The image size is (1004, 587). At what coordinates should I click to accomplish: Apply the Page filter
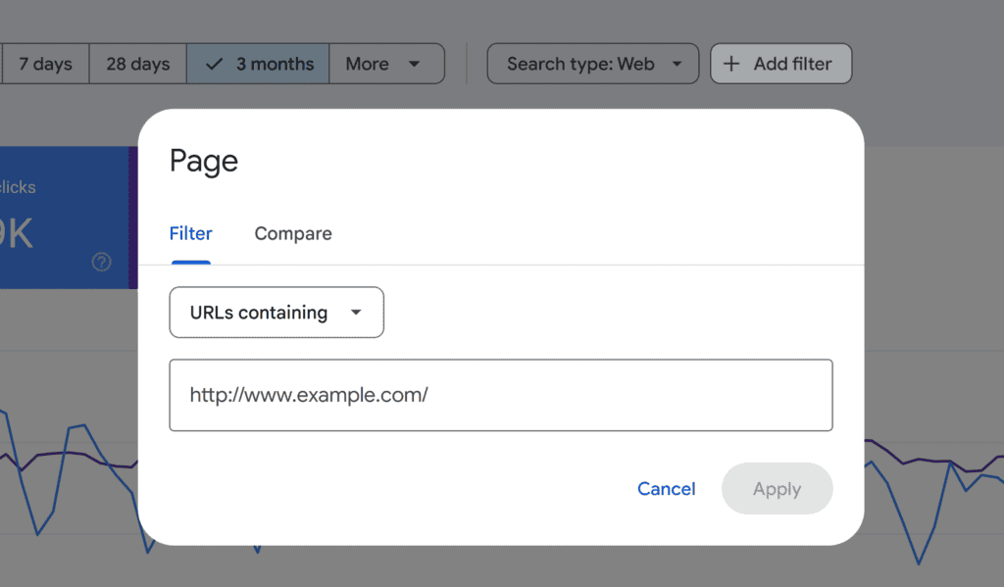777,488
